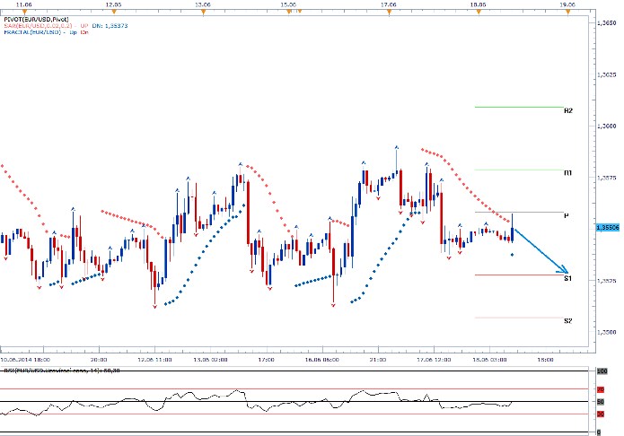Image resolution: width=624 pixels, height=436 pixels.
Task: Select the green R2 resistance line
Action: (x=519, y=107)
